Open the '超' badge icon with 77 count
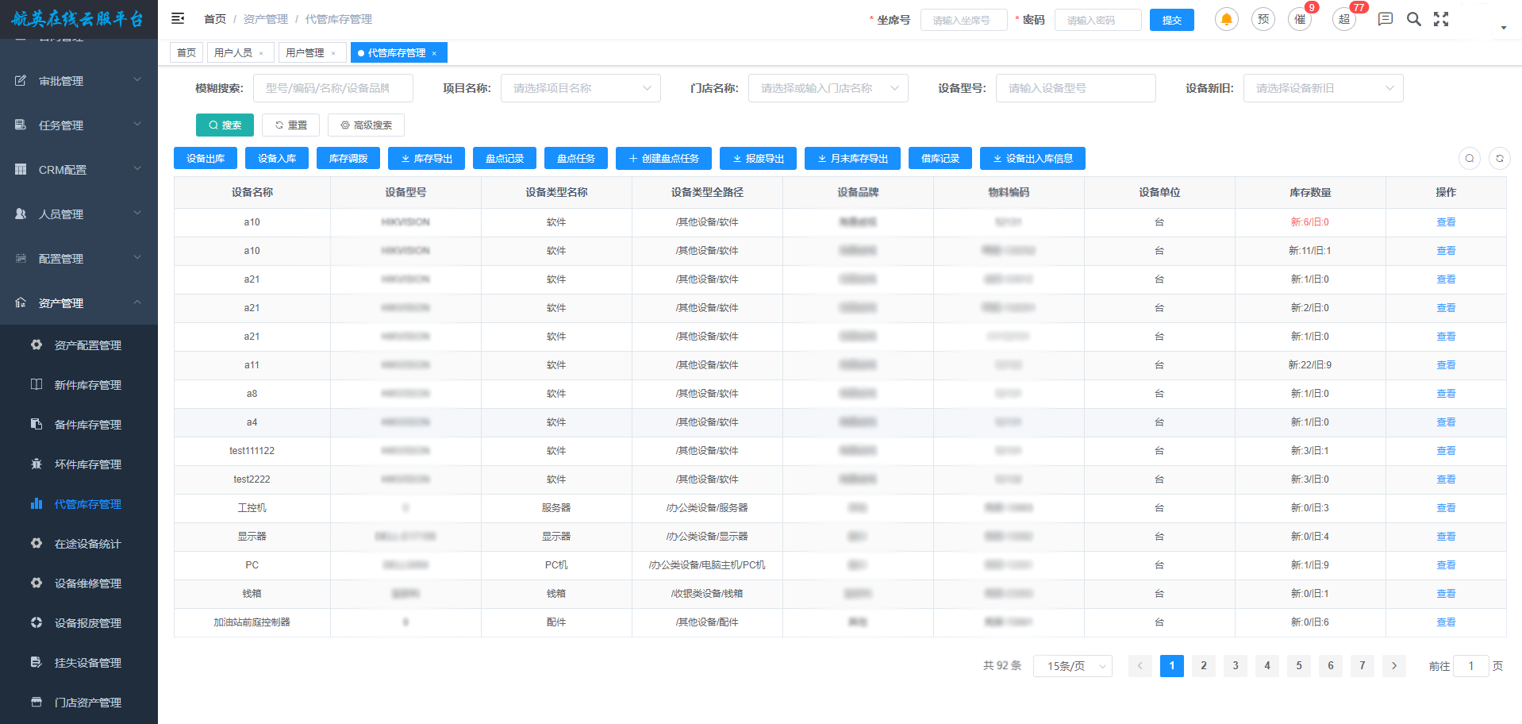The width and height of the screenshot is (1522, 724). [1344, 19]
